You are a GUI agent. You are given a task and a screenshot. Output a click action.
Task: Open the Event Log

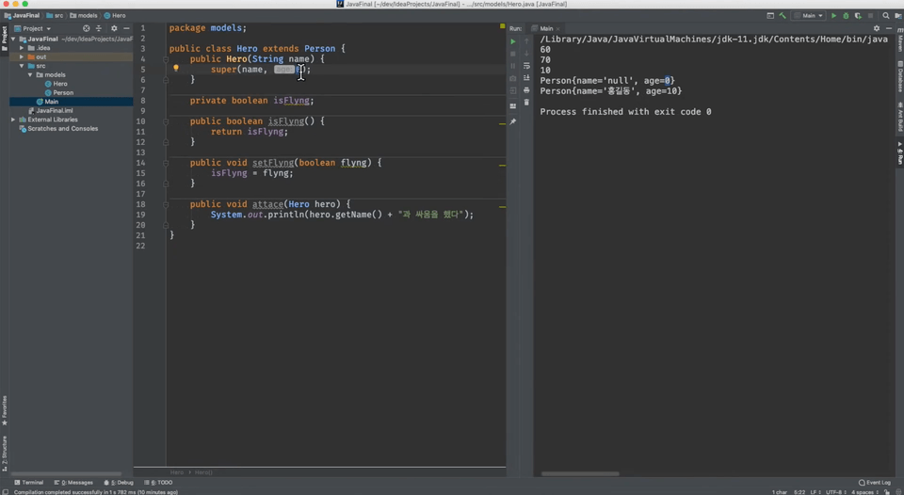pos(875,483)
